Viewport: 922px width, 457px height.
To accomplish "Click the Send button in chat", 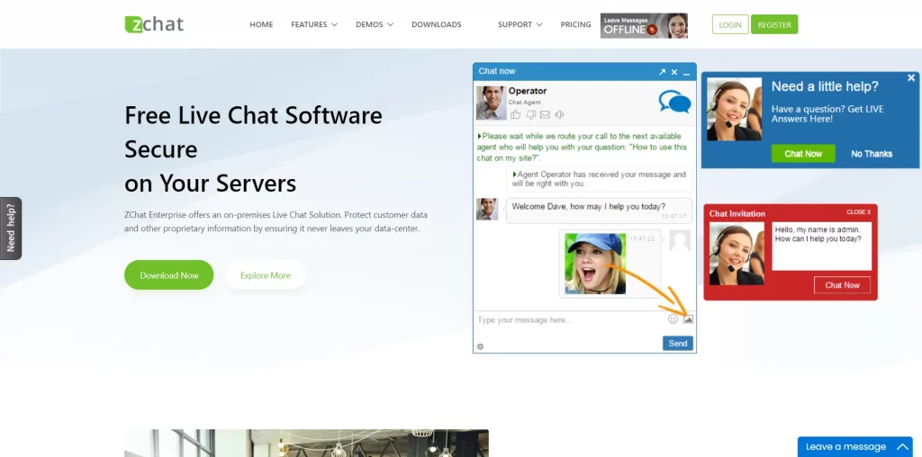I will (x=678, y=343).
